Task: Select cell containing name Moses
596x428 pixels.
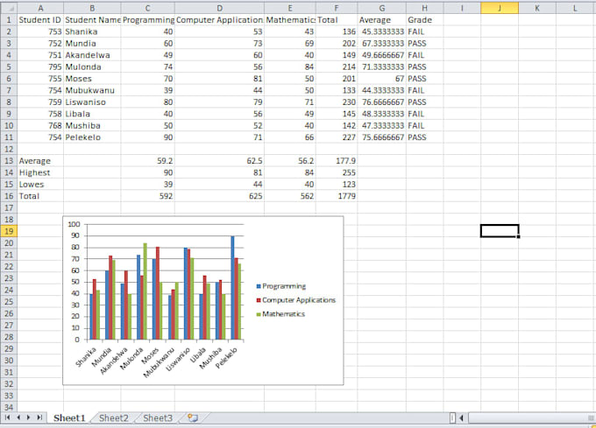Action: click(92, 79)
